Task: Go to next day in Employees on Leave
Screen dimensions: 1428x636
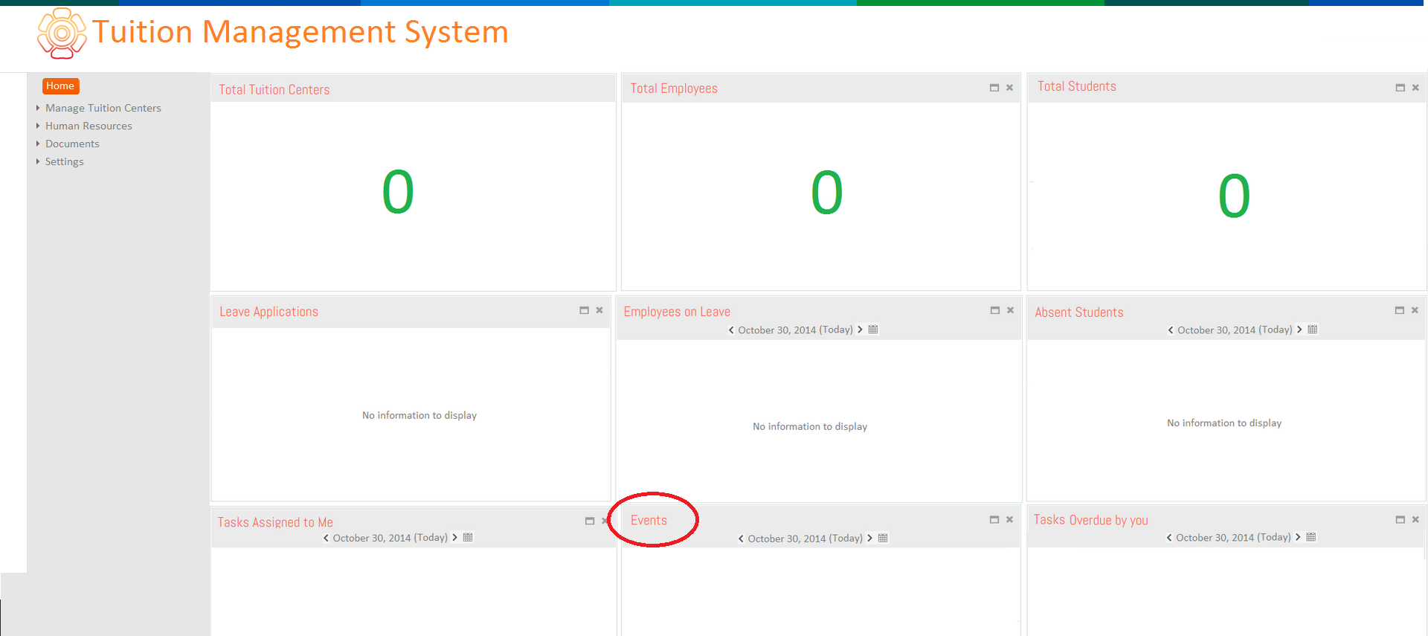Action: tap(861, 330)
